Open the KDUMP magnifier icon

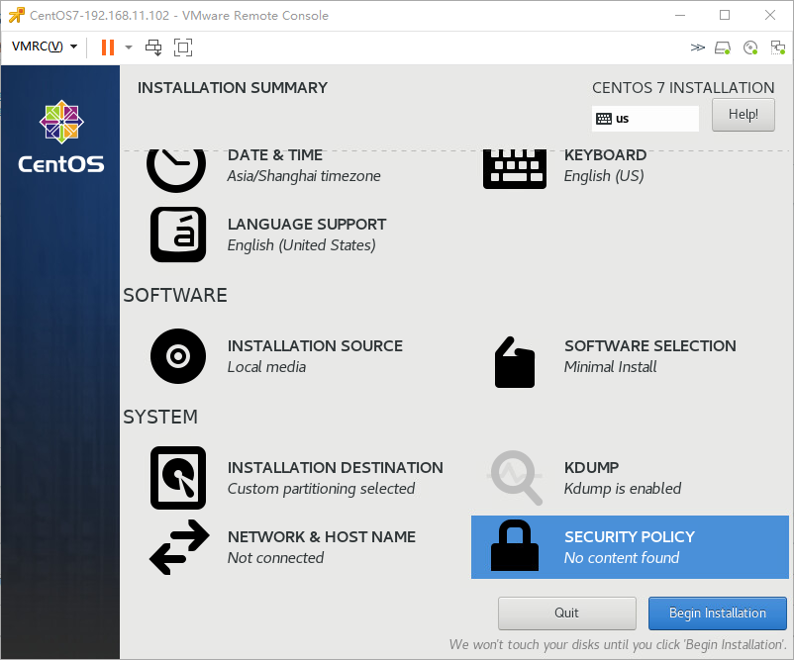pos(515,478)
